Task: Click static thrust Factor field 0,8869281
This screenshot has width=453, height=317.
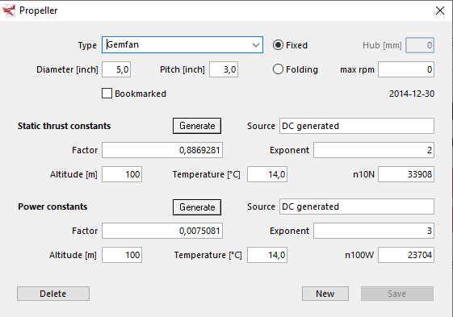Action: pos(162,150)
